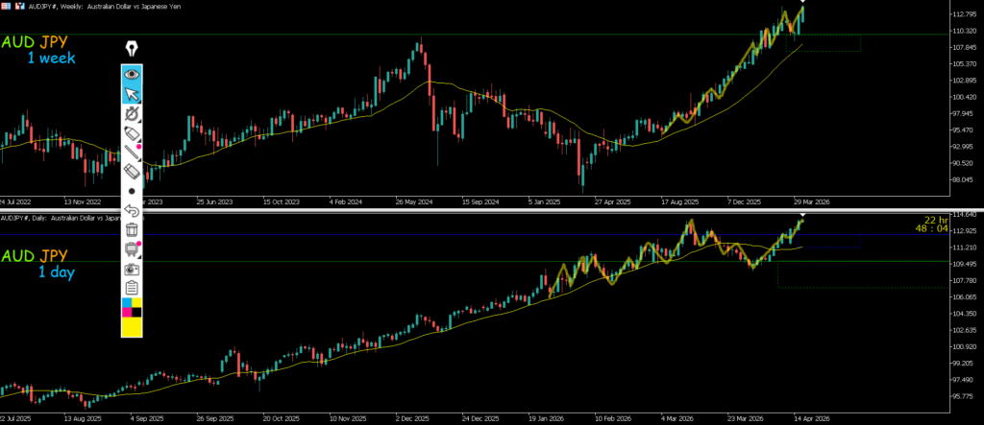Screen dimensions: 984x425
Task: Pick the eraser tool
Action: pyautogui.click(x=132, y=171)
